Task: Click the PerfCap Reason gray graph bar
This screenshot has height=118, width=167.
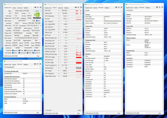Action: pos(79,68)
